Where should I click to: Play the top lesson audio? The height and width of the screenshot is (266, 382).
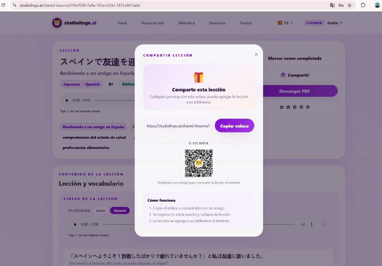(x=67, y=101)
